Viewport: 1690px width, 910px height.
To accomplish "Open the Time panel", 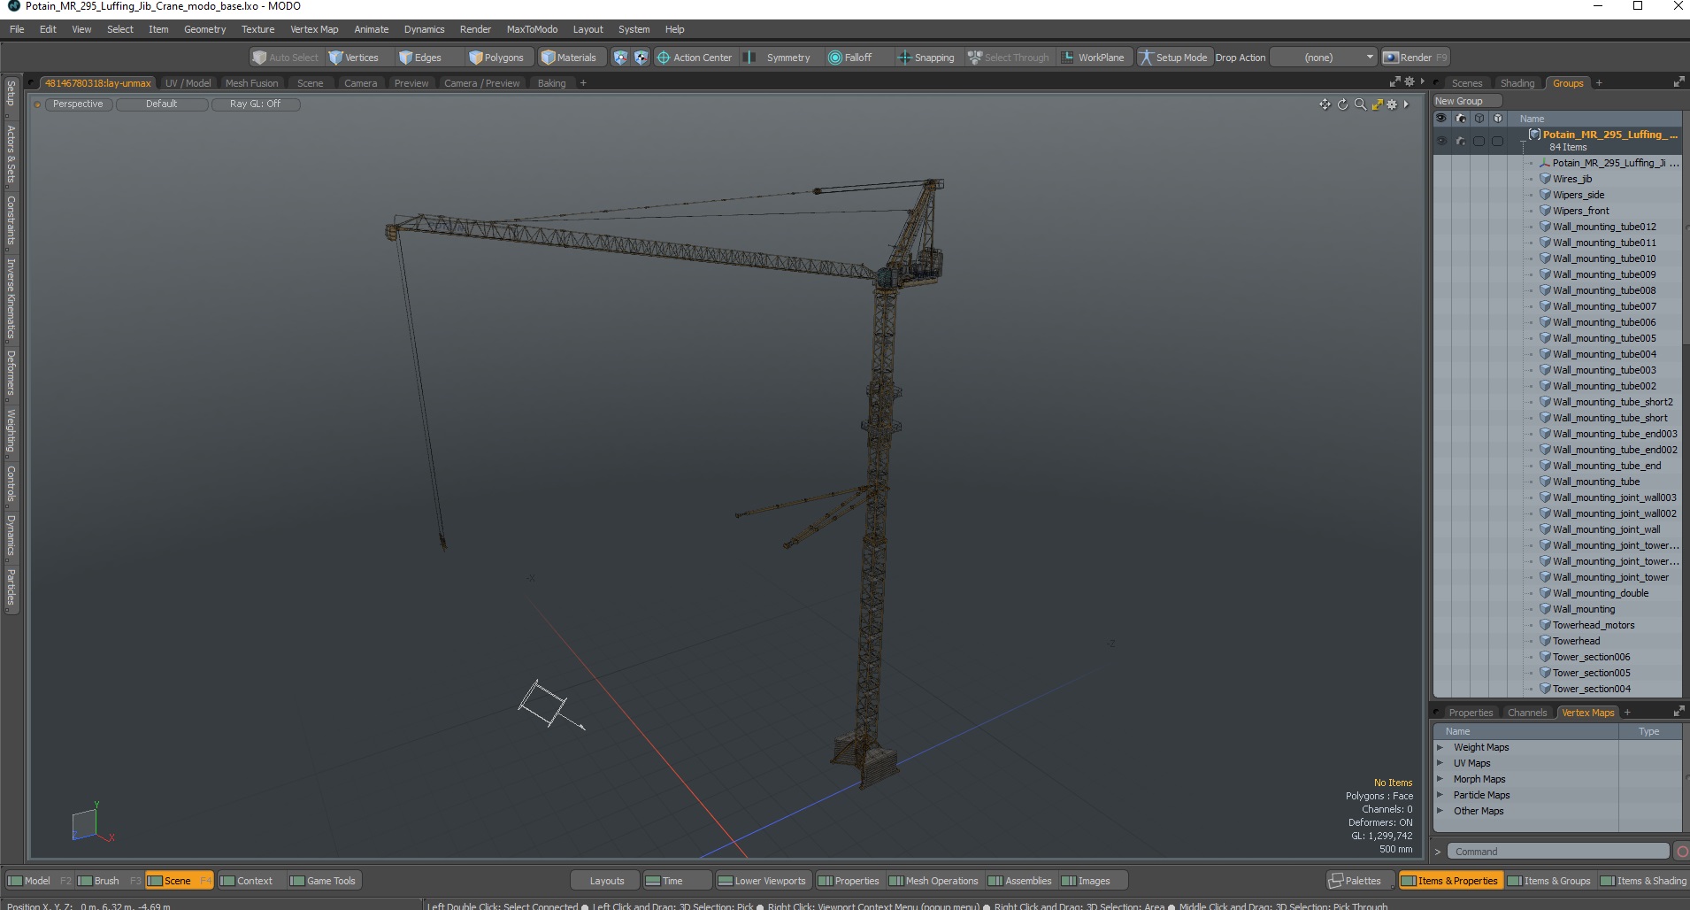I will pyautogui.click(x=677, y=881).
